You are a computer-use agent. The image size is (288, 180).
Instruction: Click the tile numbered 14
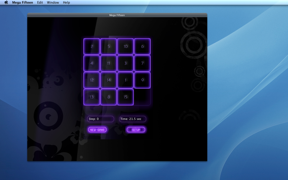point(109,80)
